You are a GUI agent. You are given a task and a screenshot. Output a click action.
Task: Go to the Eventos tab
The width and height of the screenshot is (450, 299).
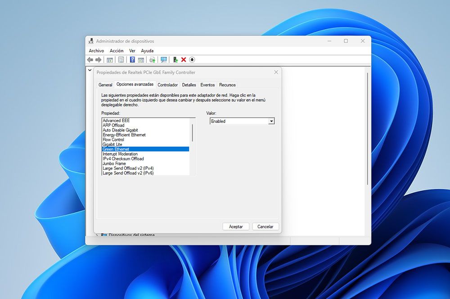click(x=207, y=85)
